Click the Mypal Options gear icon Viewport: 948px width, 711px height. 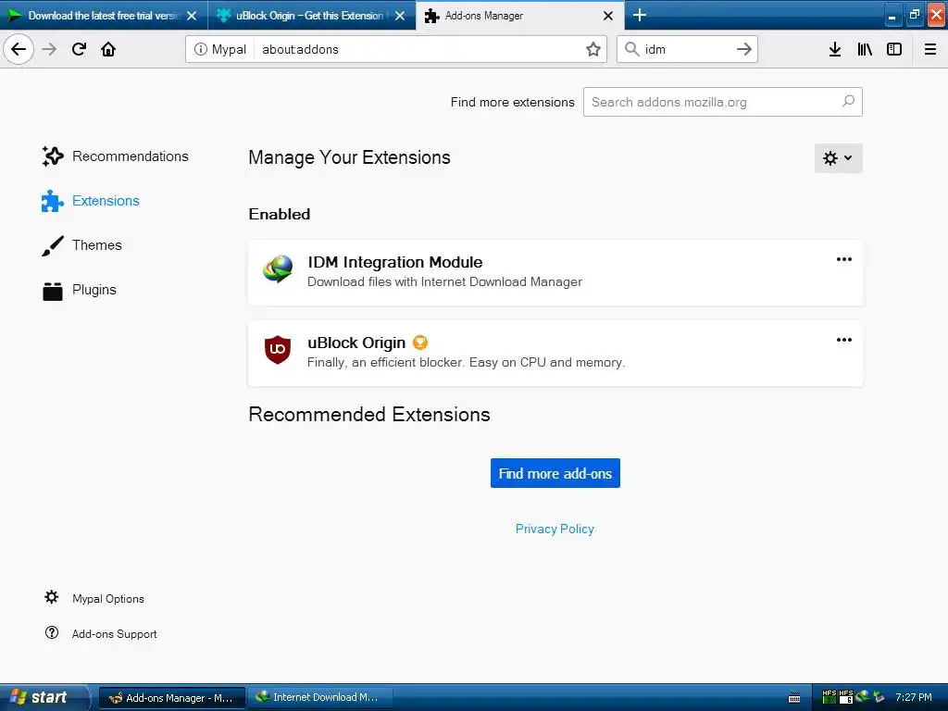point(52,597)
